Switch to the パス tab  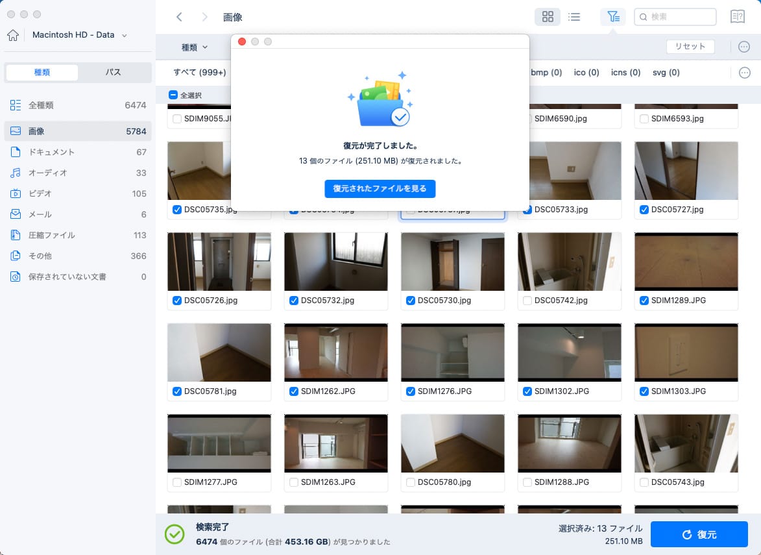point(114,72)
